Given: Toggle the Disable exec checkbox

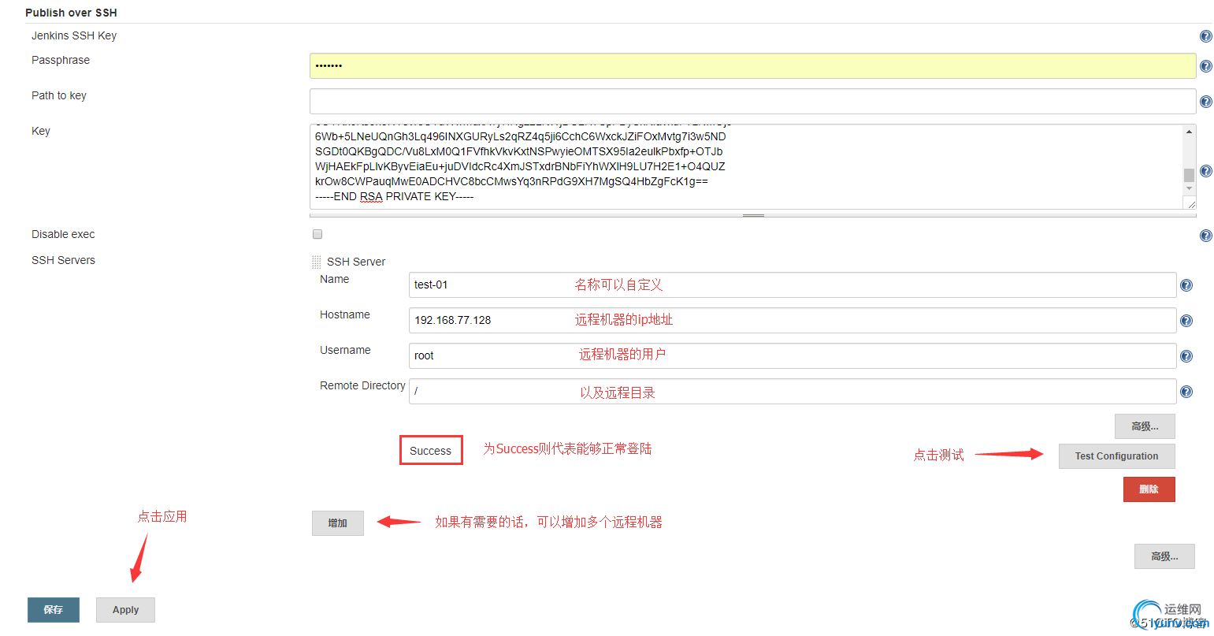Looking at the screenshot, I should tap(317, 234).
